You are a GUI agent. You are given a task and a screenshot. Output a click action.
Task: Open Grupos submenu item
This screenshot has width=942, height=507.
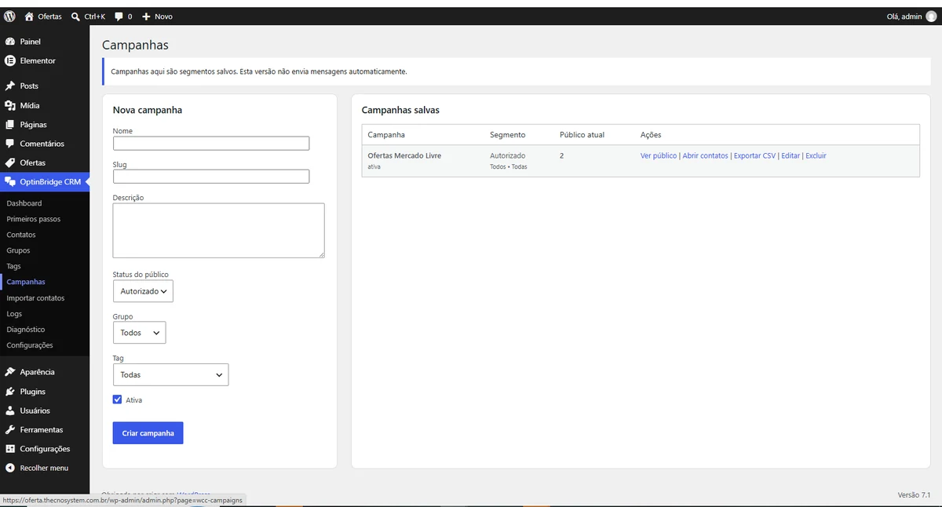coord(18,250)
